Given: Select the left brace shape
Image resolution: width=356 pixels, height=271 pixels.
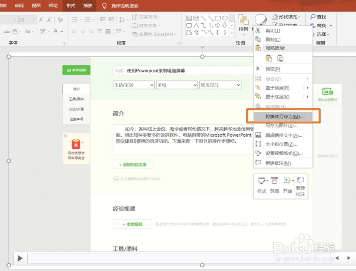Looking at the screenshot, I should (x=217, y=32).
